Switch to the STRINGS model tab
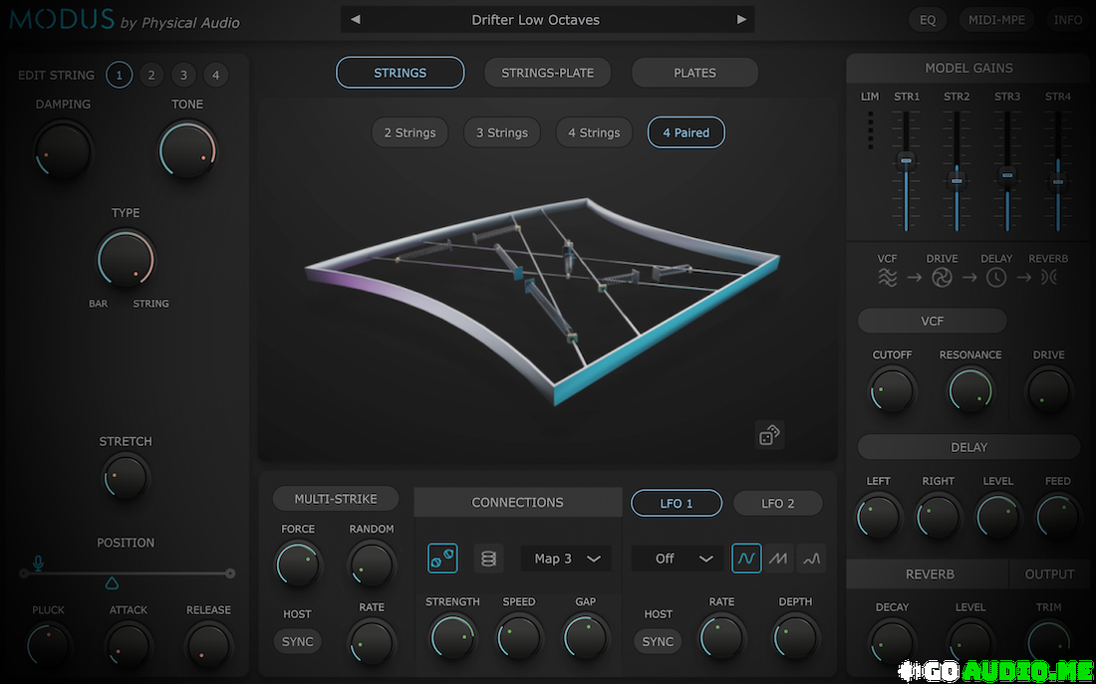The image size is (1096, 684). 400,73
